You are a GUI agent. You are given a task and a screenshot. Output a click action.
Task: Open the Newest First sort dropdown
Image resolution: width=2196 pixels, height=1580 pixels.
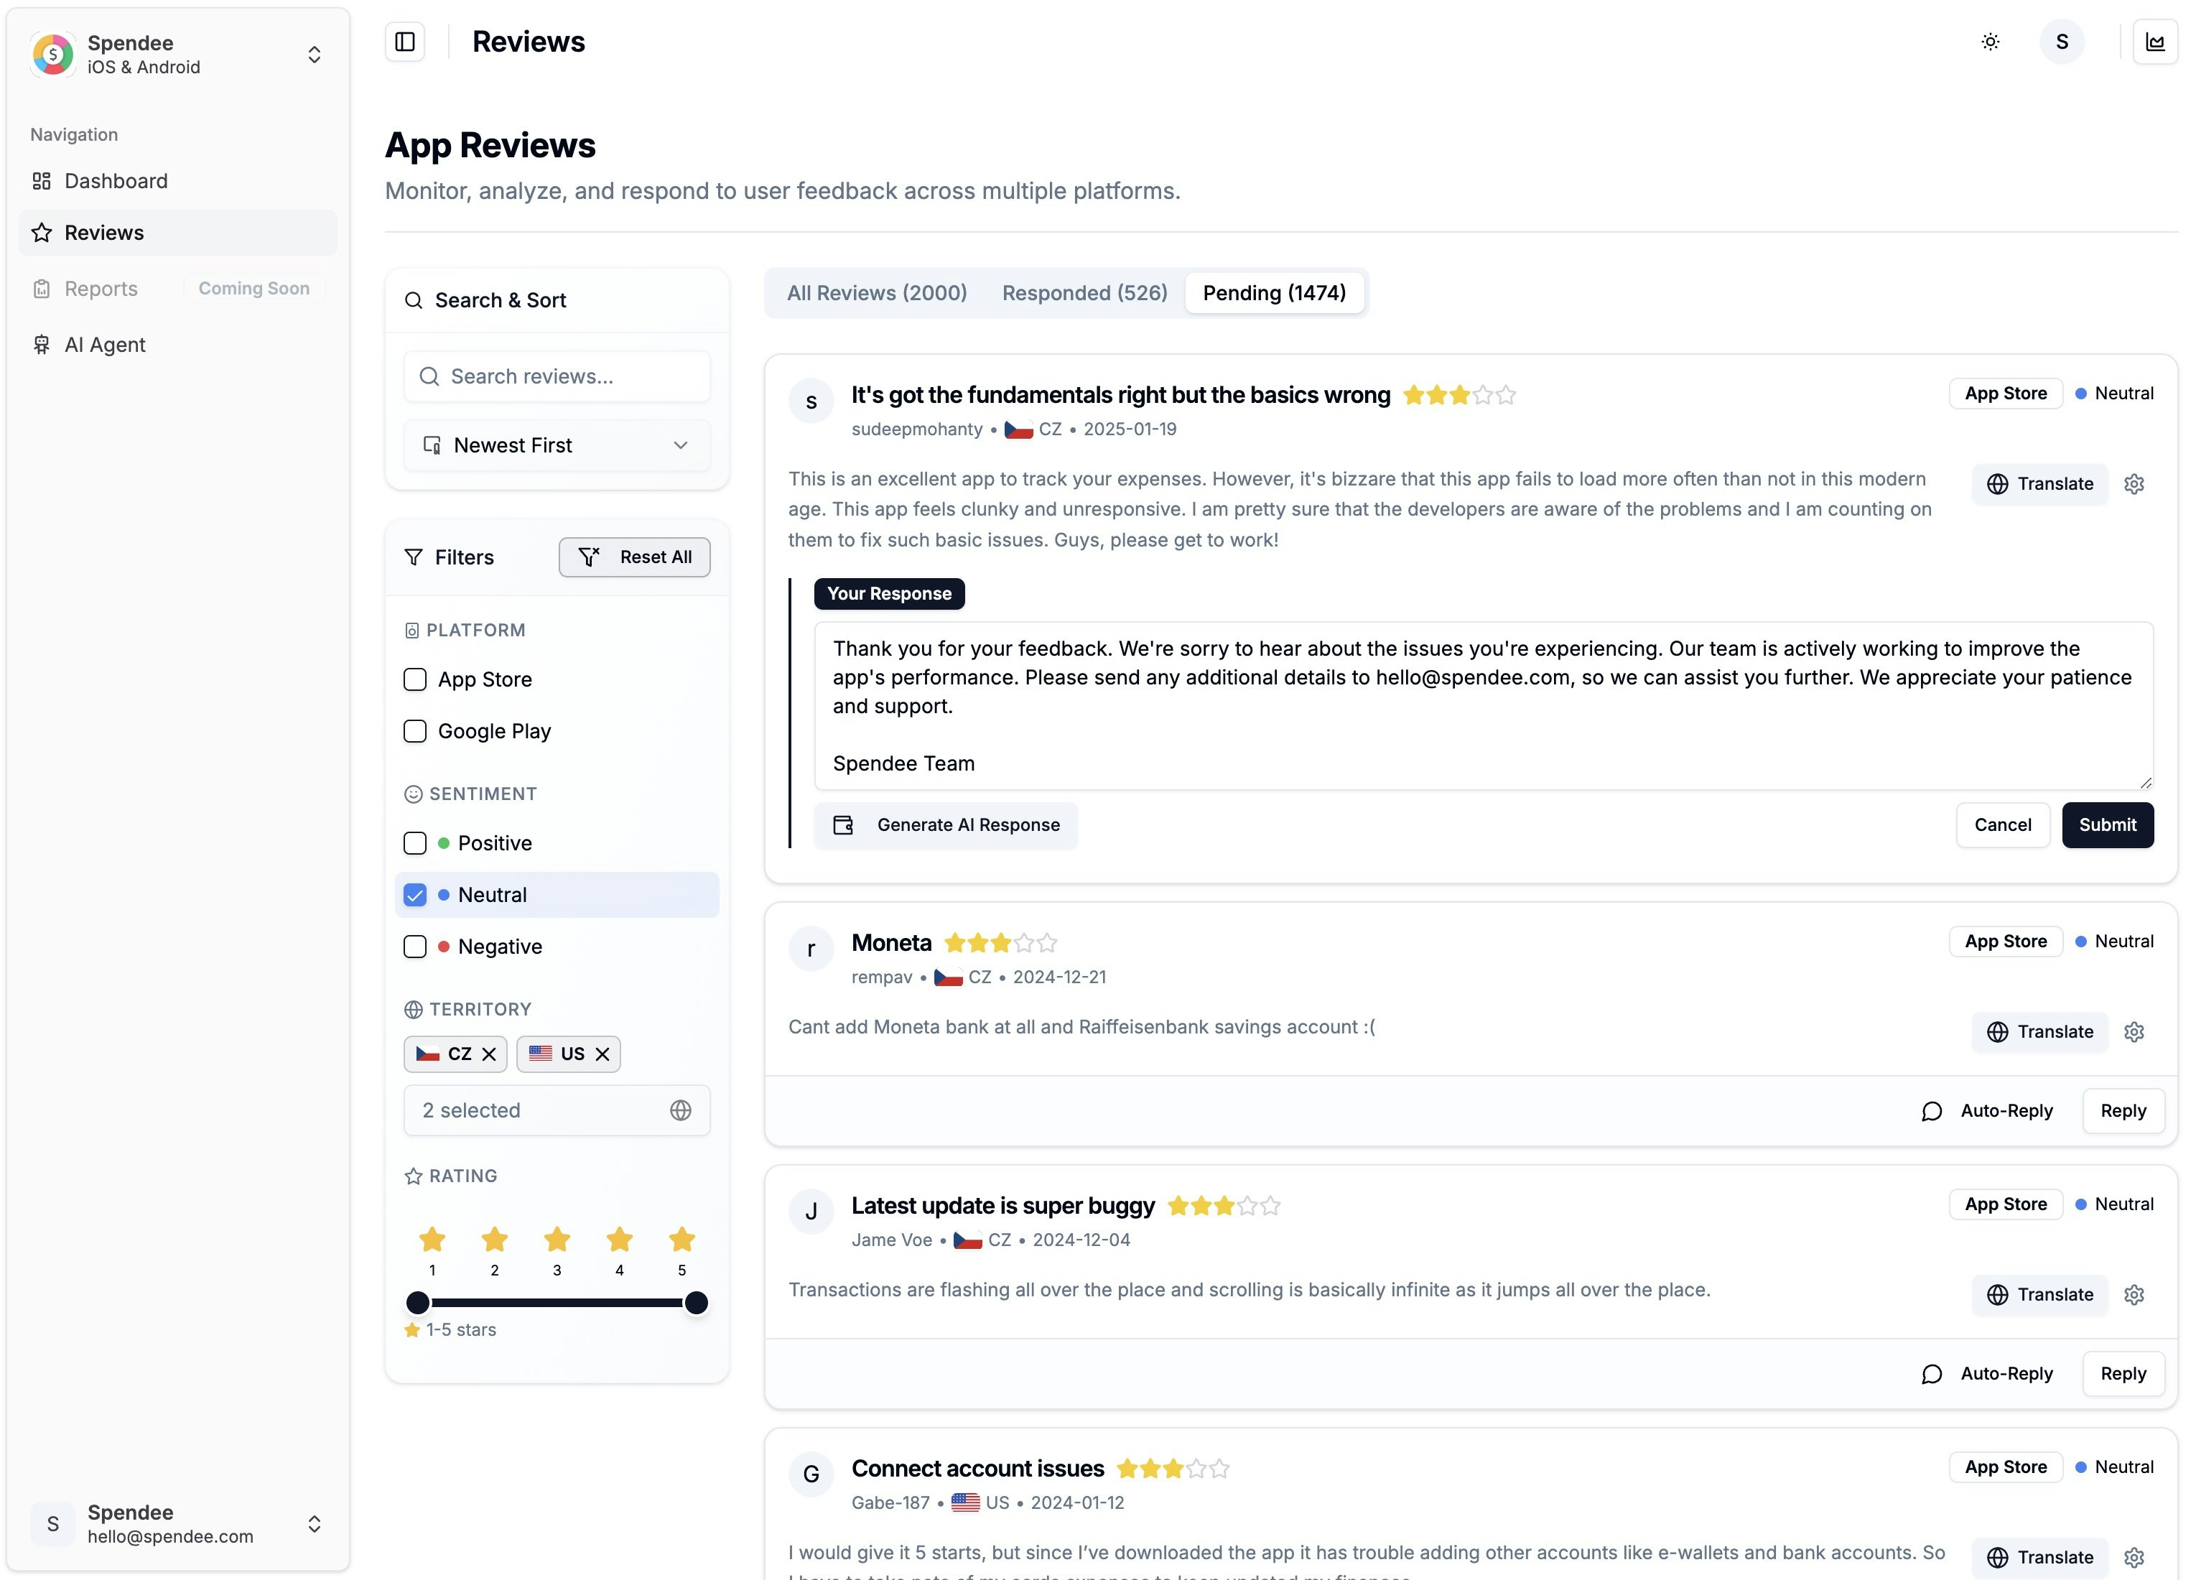557,445
